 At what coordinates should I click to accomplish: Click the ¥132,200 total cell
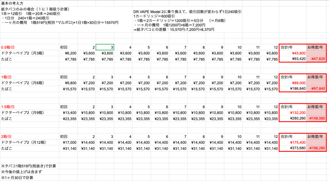(293, 113)
